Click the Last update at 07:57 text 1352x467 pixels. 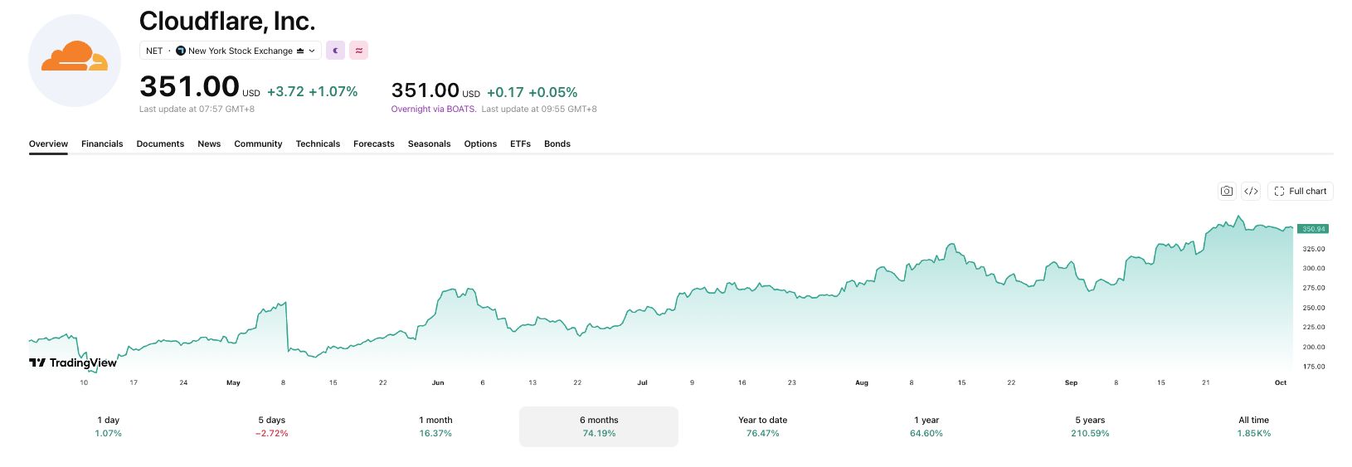click(x=197, y=109)
